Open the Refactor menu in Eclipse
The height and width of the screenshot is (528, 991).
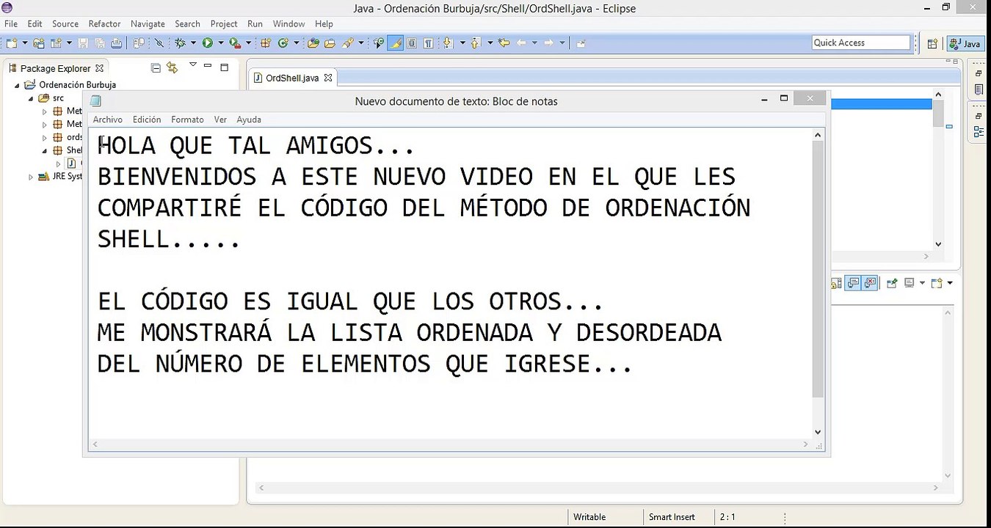104,23
